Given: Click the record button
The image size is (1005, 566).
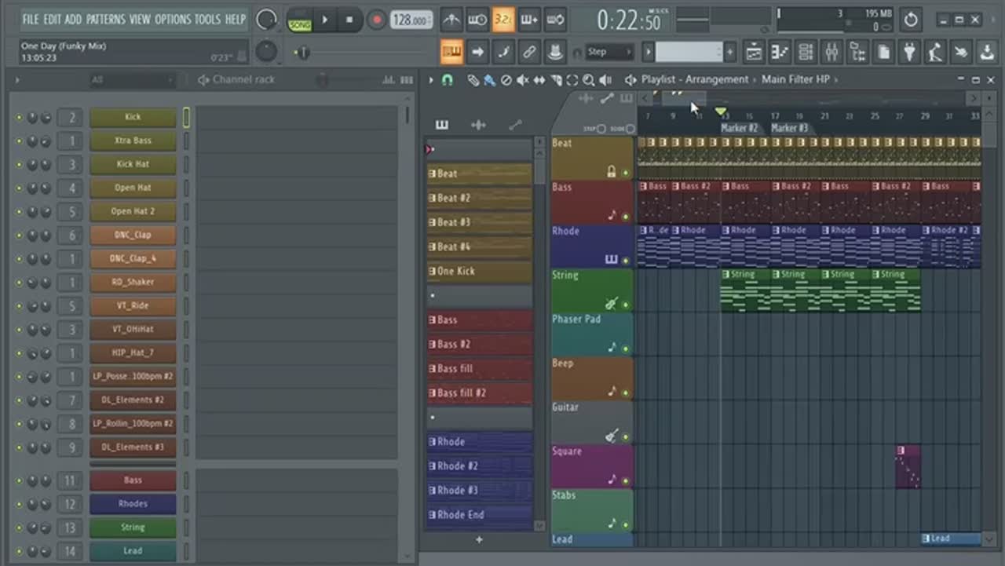Looking at the screenshot, I should [x=377, y=20].
